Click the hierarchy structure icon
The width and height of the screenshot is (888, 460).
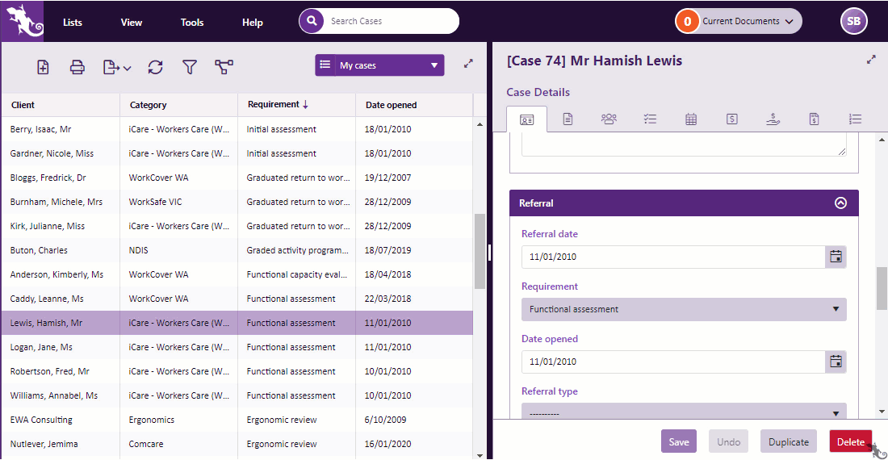click(x=224, y=67)
